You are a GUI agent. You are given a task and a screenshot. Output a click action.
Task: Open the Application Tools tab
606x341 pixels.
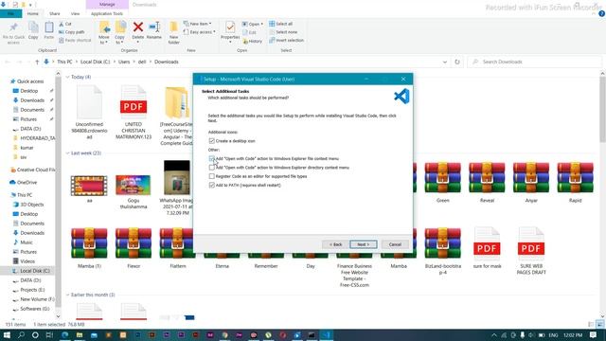click(x=107, y=13)
